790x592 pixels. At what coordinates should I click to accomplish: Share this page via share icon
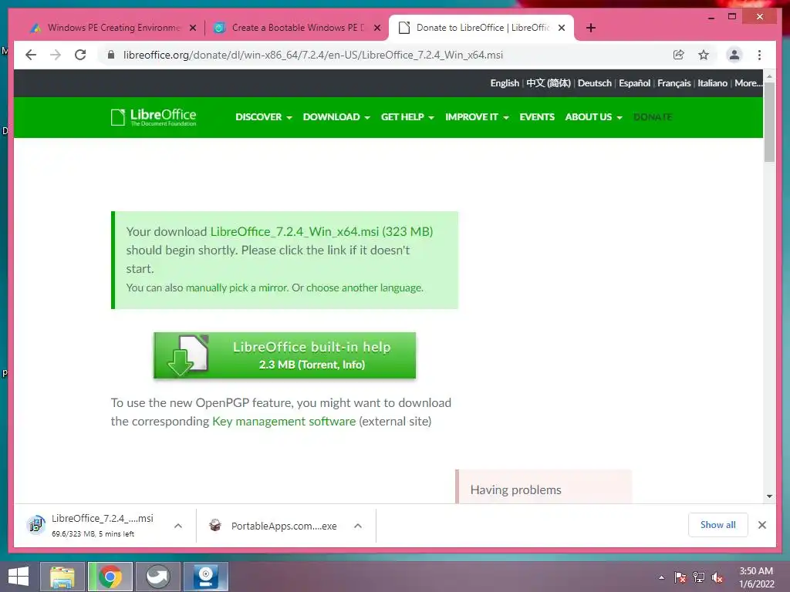click(x=679, y=55)
